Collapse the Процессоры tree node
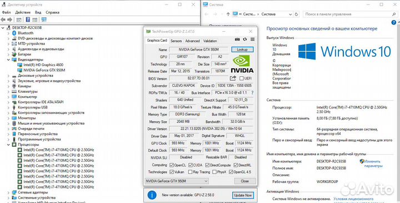This screenshot has width=400, height=203. pyautogui.click(x=8, y=145)
